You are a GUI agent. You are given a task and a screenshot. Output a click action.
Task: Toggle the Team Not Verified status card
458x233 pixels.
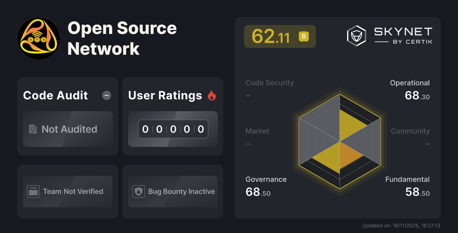tap(67, 192)
